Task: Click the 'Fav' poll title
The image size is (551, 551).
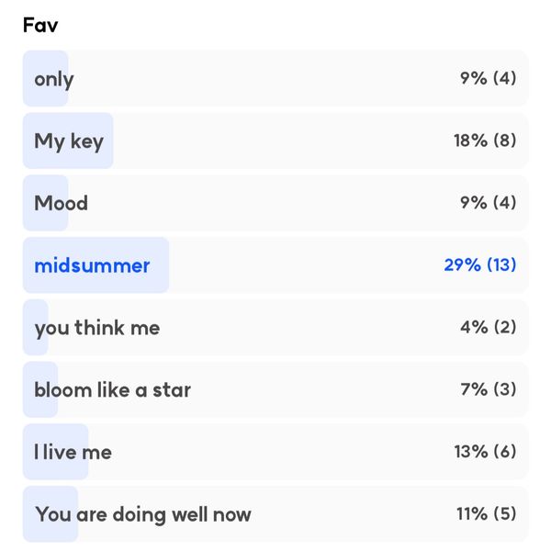Action: click(x=40, y=26)
